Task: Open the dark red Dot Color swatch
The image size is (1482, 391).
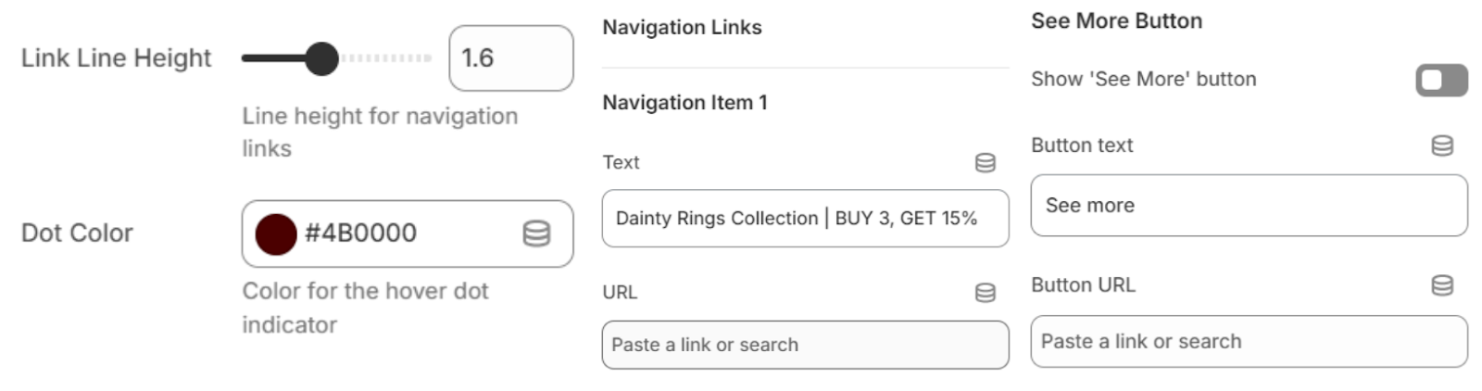Action: tap(276, 233)
